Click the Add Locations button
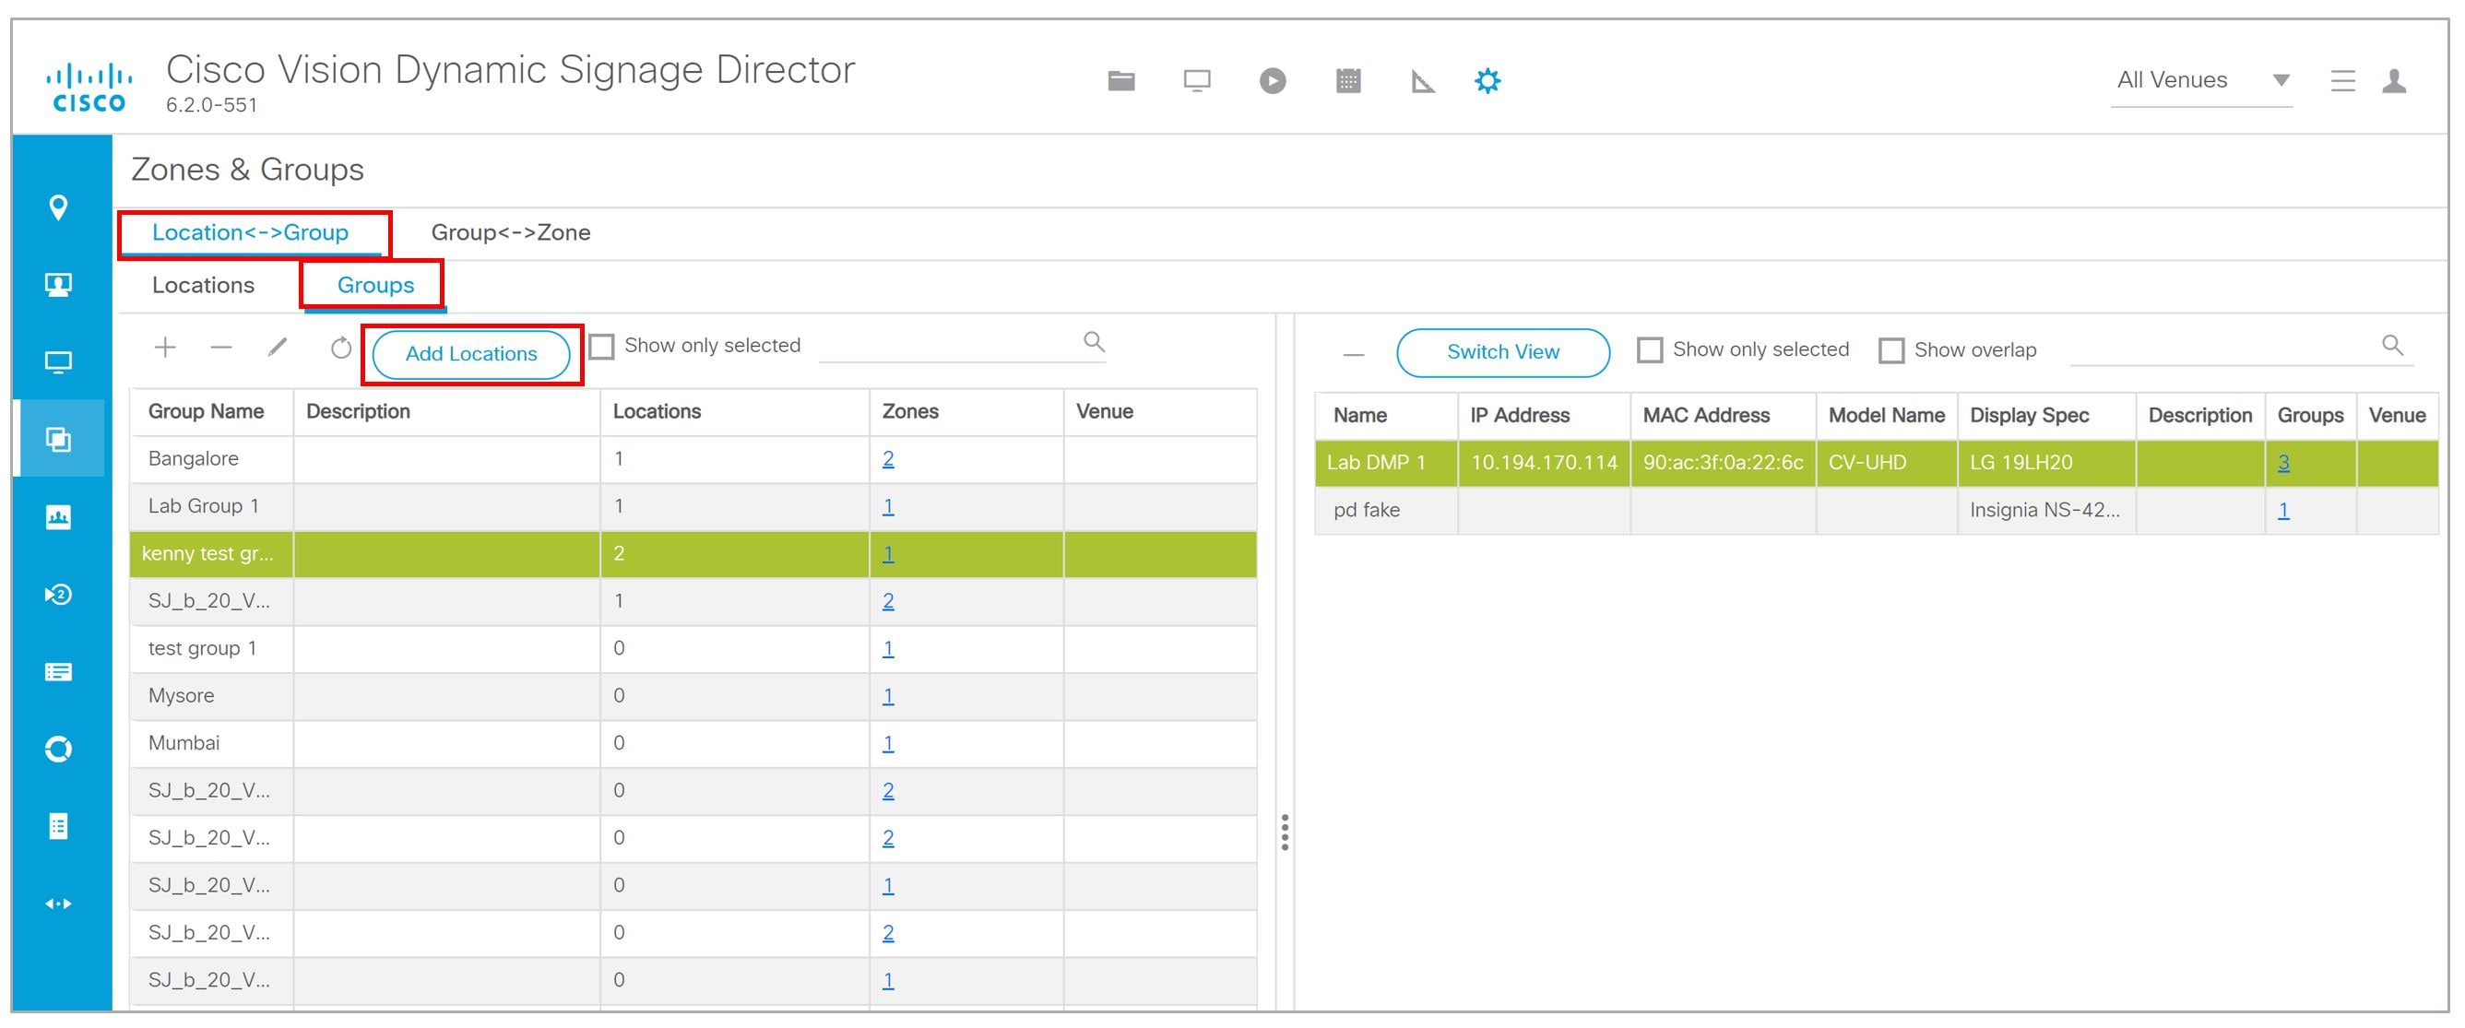 coord(472,353)
